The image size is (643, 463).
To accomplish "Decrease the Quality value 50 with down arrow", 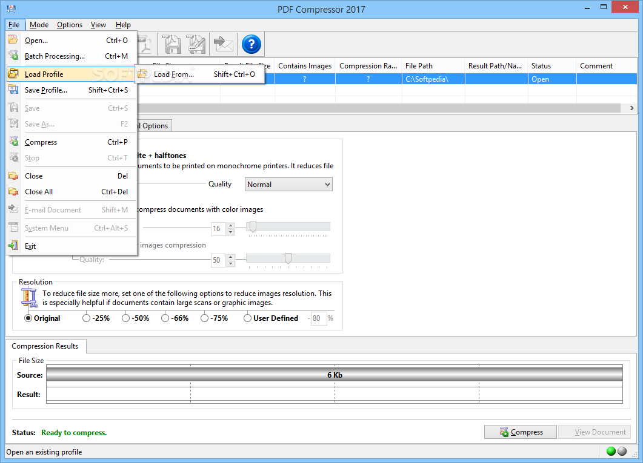I will coord(230,263).
